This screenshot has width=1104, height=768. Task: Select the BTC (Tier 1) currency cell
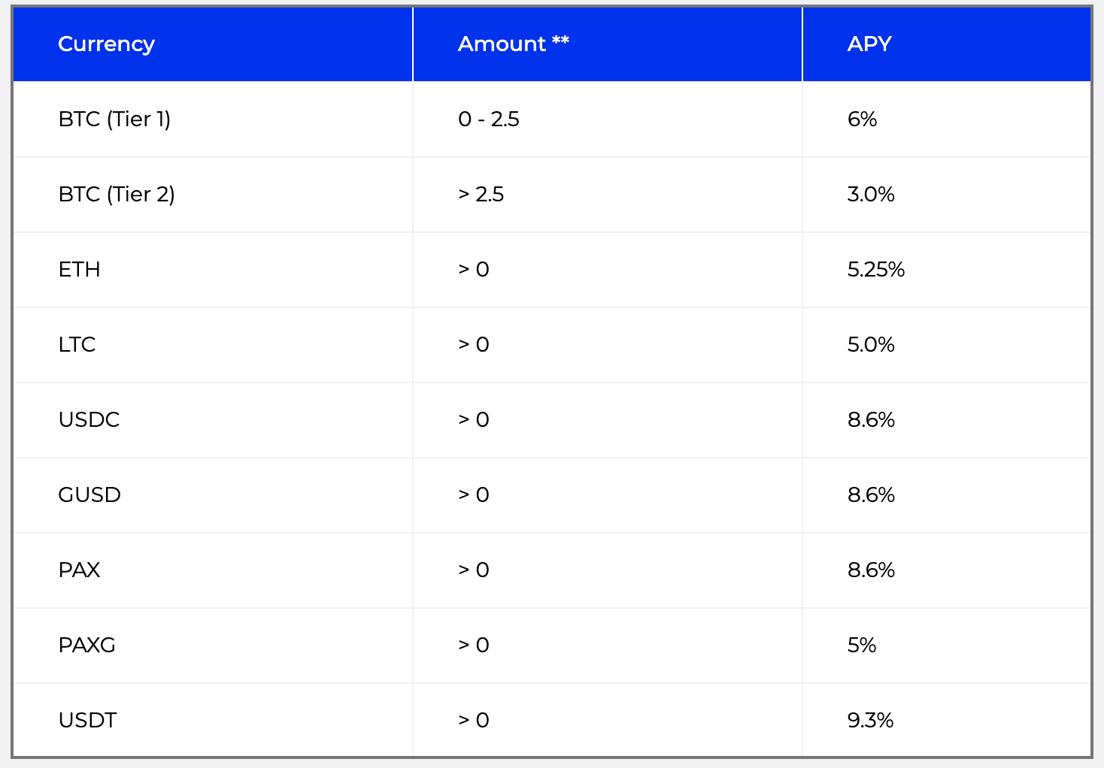114,119
